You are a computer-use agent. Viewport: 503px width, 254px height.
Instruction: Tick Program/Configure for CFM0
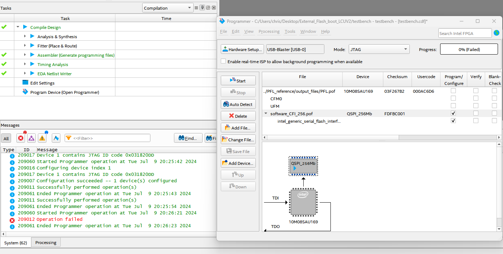[x=453, y=98]
